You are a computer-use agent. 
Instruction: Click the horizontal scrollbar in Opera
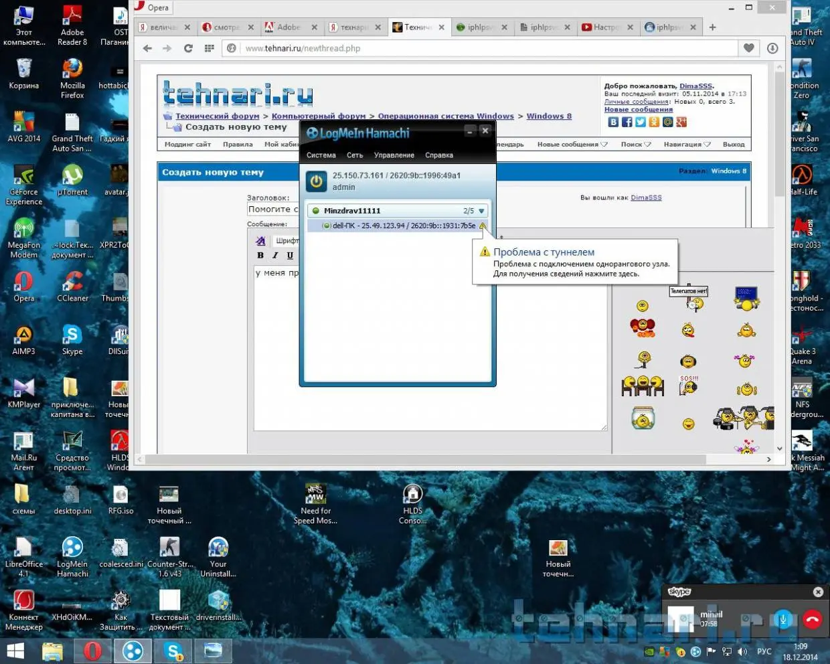[425, 459]
